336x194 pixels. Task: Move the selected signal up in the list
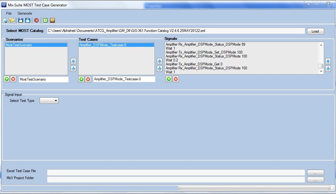pyautogui.click(x=328, y=61)
